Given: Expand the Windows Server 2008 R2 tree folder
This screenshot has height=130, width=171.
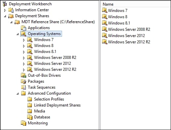Looking at the screenshot, I should (24, 58).
